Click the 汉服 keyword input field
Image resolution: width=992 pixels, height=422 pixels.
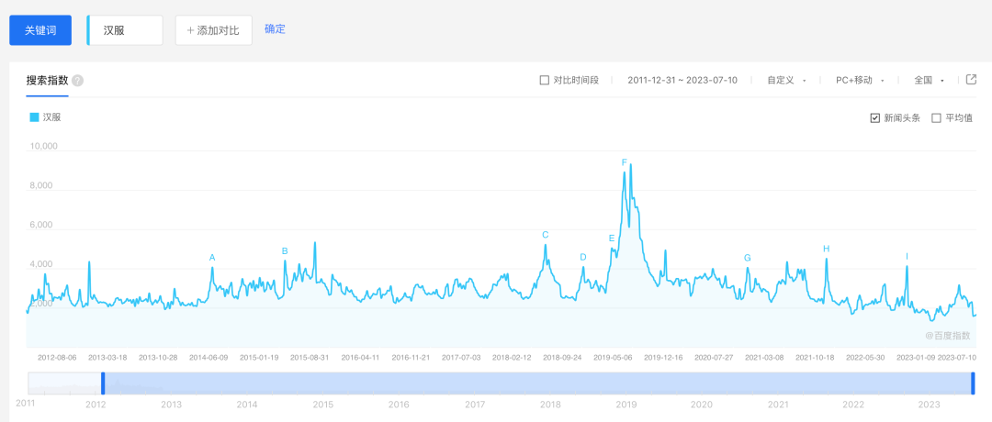[127, 30]
